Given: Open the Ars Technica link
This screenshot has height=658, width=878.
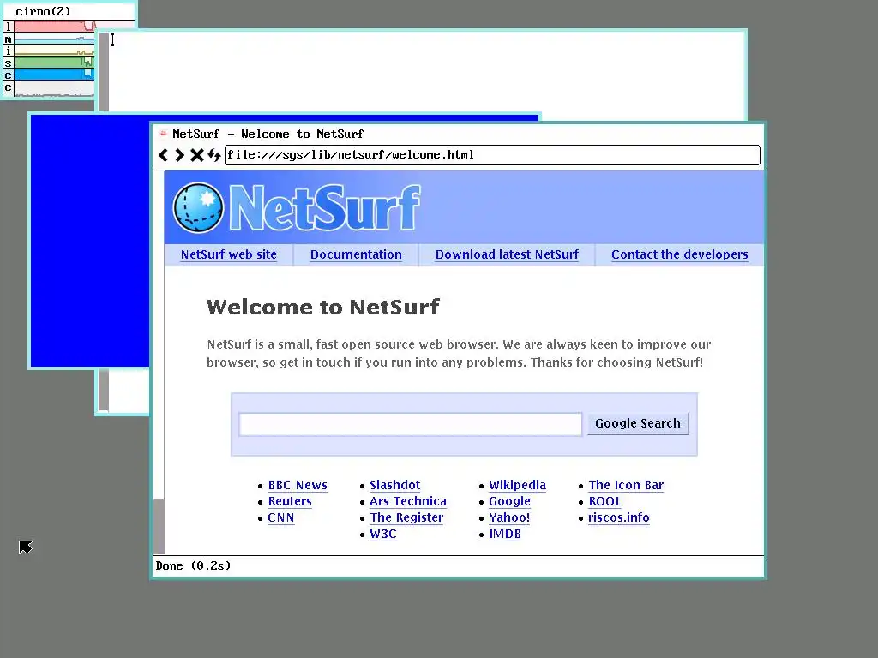Looking at the screenshot, I should click(x=407, y=501).
